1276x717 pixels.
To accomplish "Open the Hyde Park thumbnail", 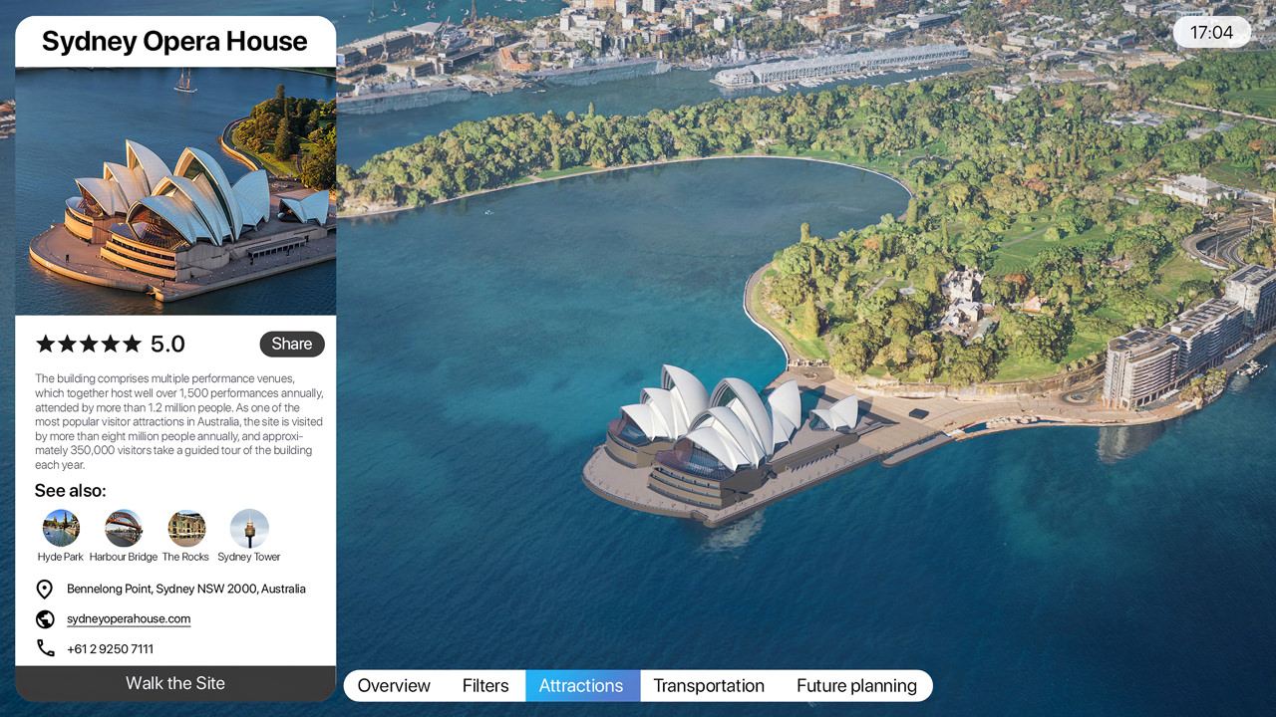I will pyautogui.click(x=61, y=528).
